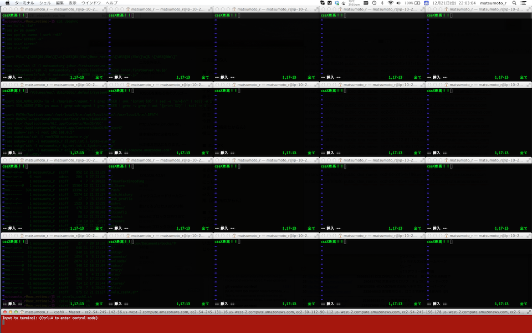532x333 pixels.
Task: Open the ウインドウ menu
Action: click(x=91, y=3)
